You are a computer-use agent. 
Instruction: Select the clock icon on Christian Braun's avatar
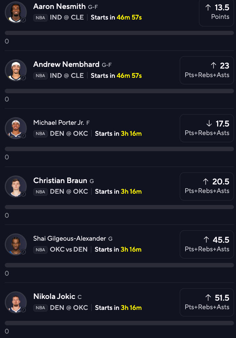23,194
